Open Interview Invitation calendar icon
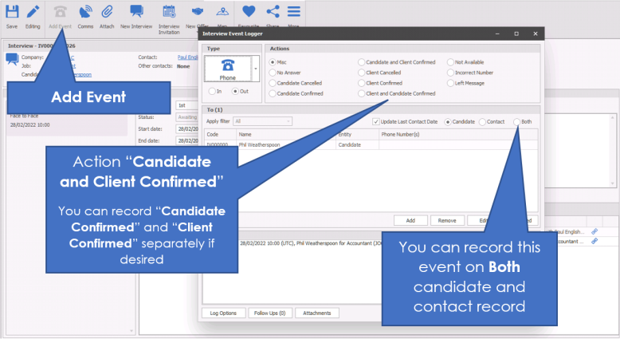 [169, 14]
